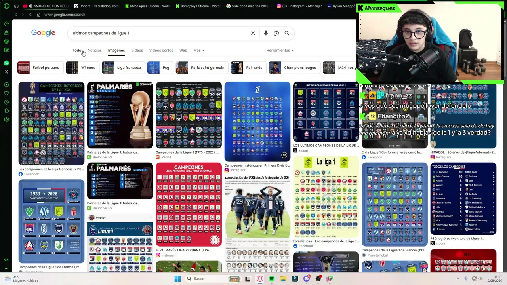Switch to Mvaasquez Stream browser tab
The width and height of the screenshot is (507, 285).
pyautogui.click(x=147, y=6)
